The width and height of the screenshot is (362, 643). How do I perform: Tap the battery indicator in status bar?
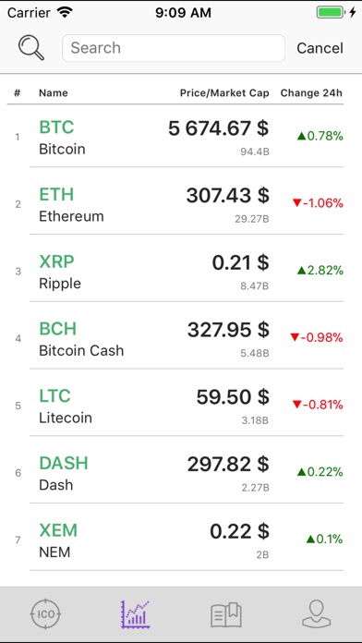pyautogui.click(x=330, y=13)
